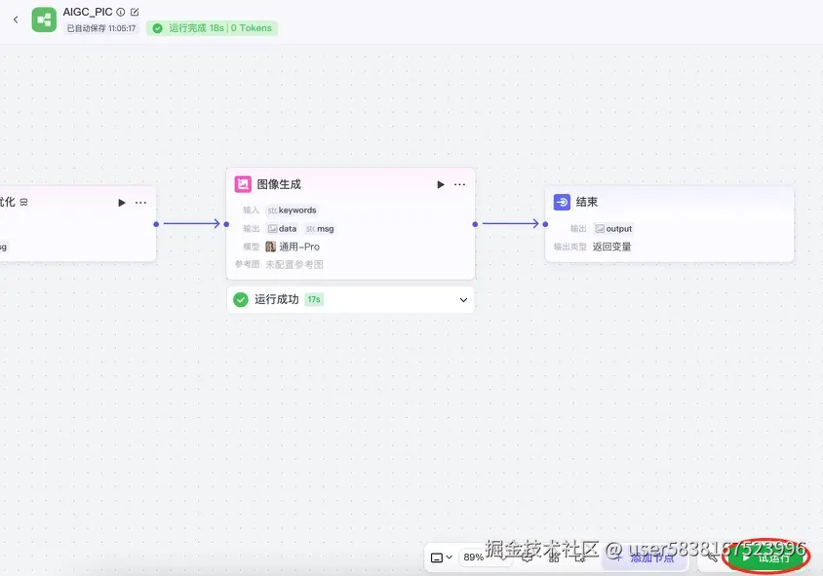Image resolution: width=823 pixels, height=576 pixels.
Task: Run the 图像生成 node via its play icon
Action: [x=439, y=183]
